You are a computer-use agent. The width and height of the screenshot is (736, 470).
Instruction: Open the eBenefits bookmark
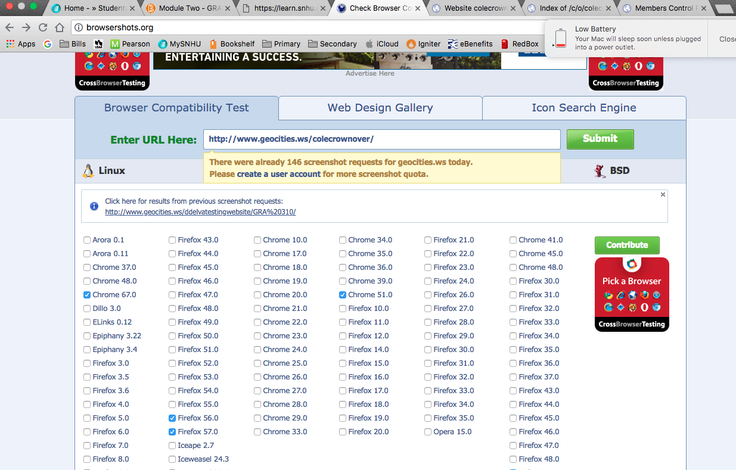[471, 43]
